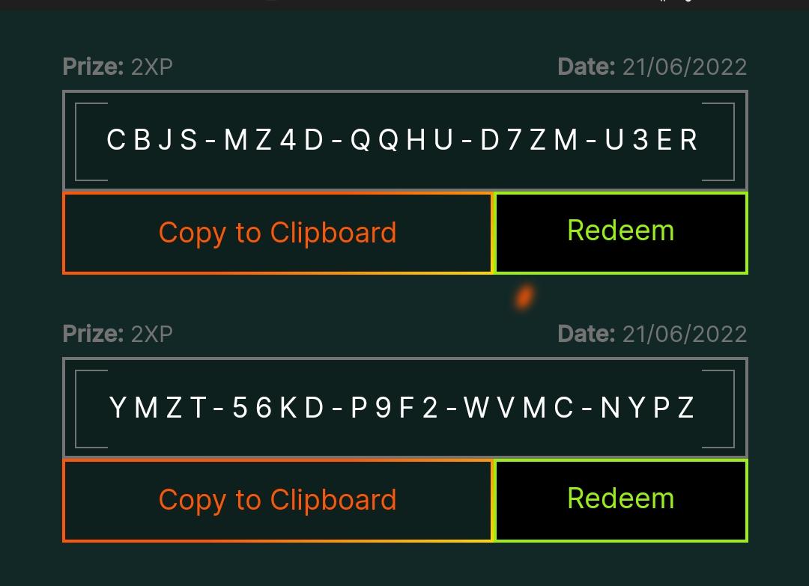Click the bottom Prize: 2XP label

click(x=116, y=334)
